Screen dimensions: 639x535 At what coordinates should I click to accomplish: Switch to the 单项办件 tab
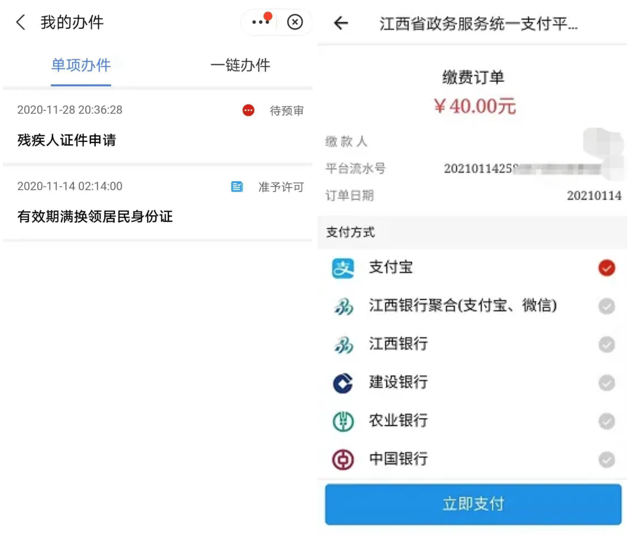point(81,65)
